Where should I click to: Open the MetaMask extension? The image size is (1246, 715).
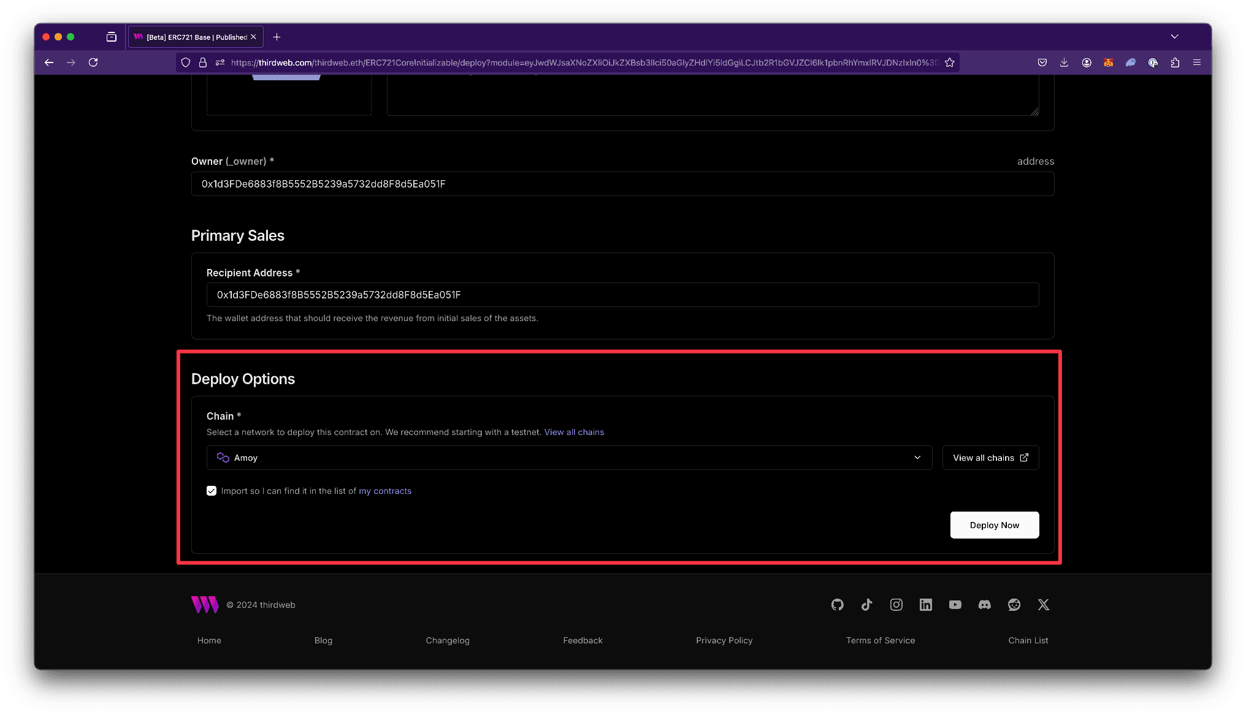pos(1108,62)
